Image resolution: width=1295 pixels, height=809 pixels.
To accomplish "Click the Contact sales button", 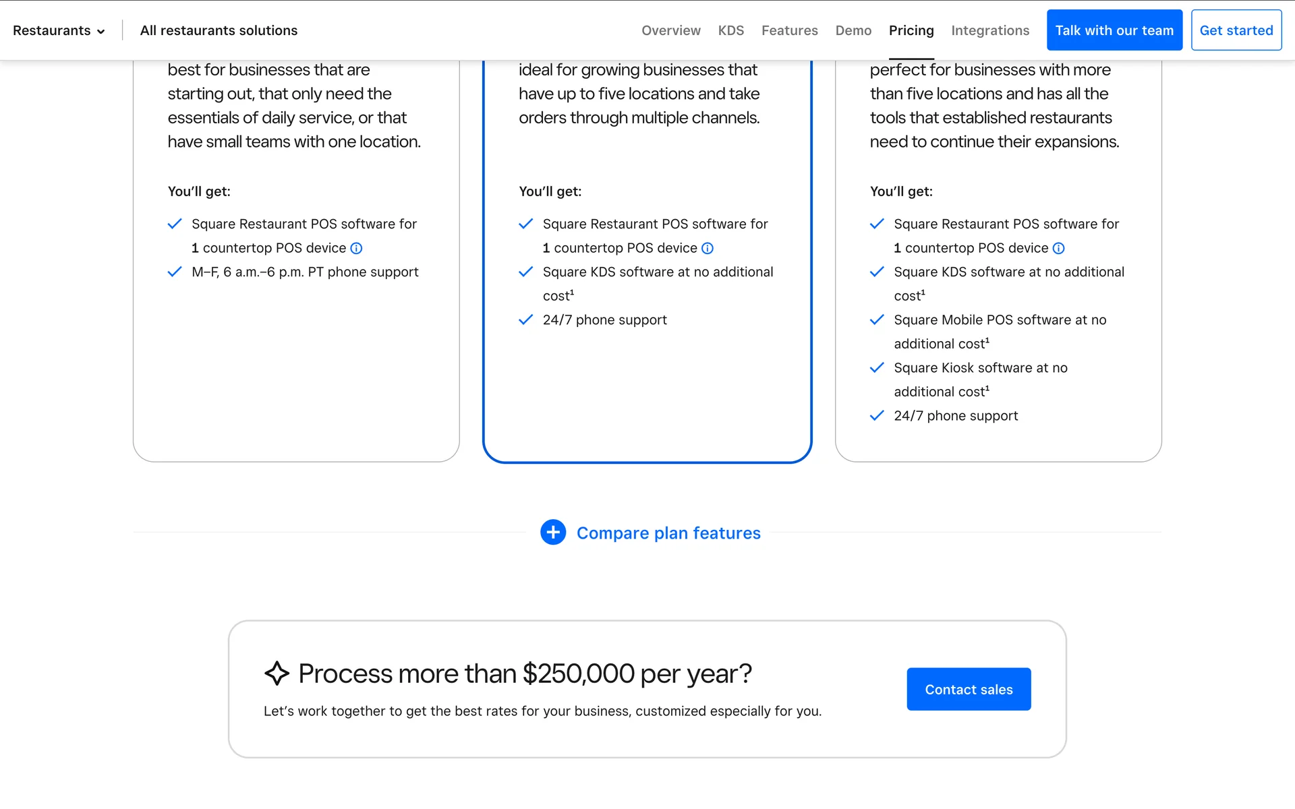I will [969, 689].
